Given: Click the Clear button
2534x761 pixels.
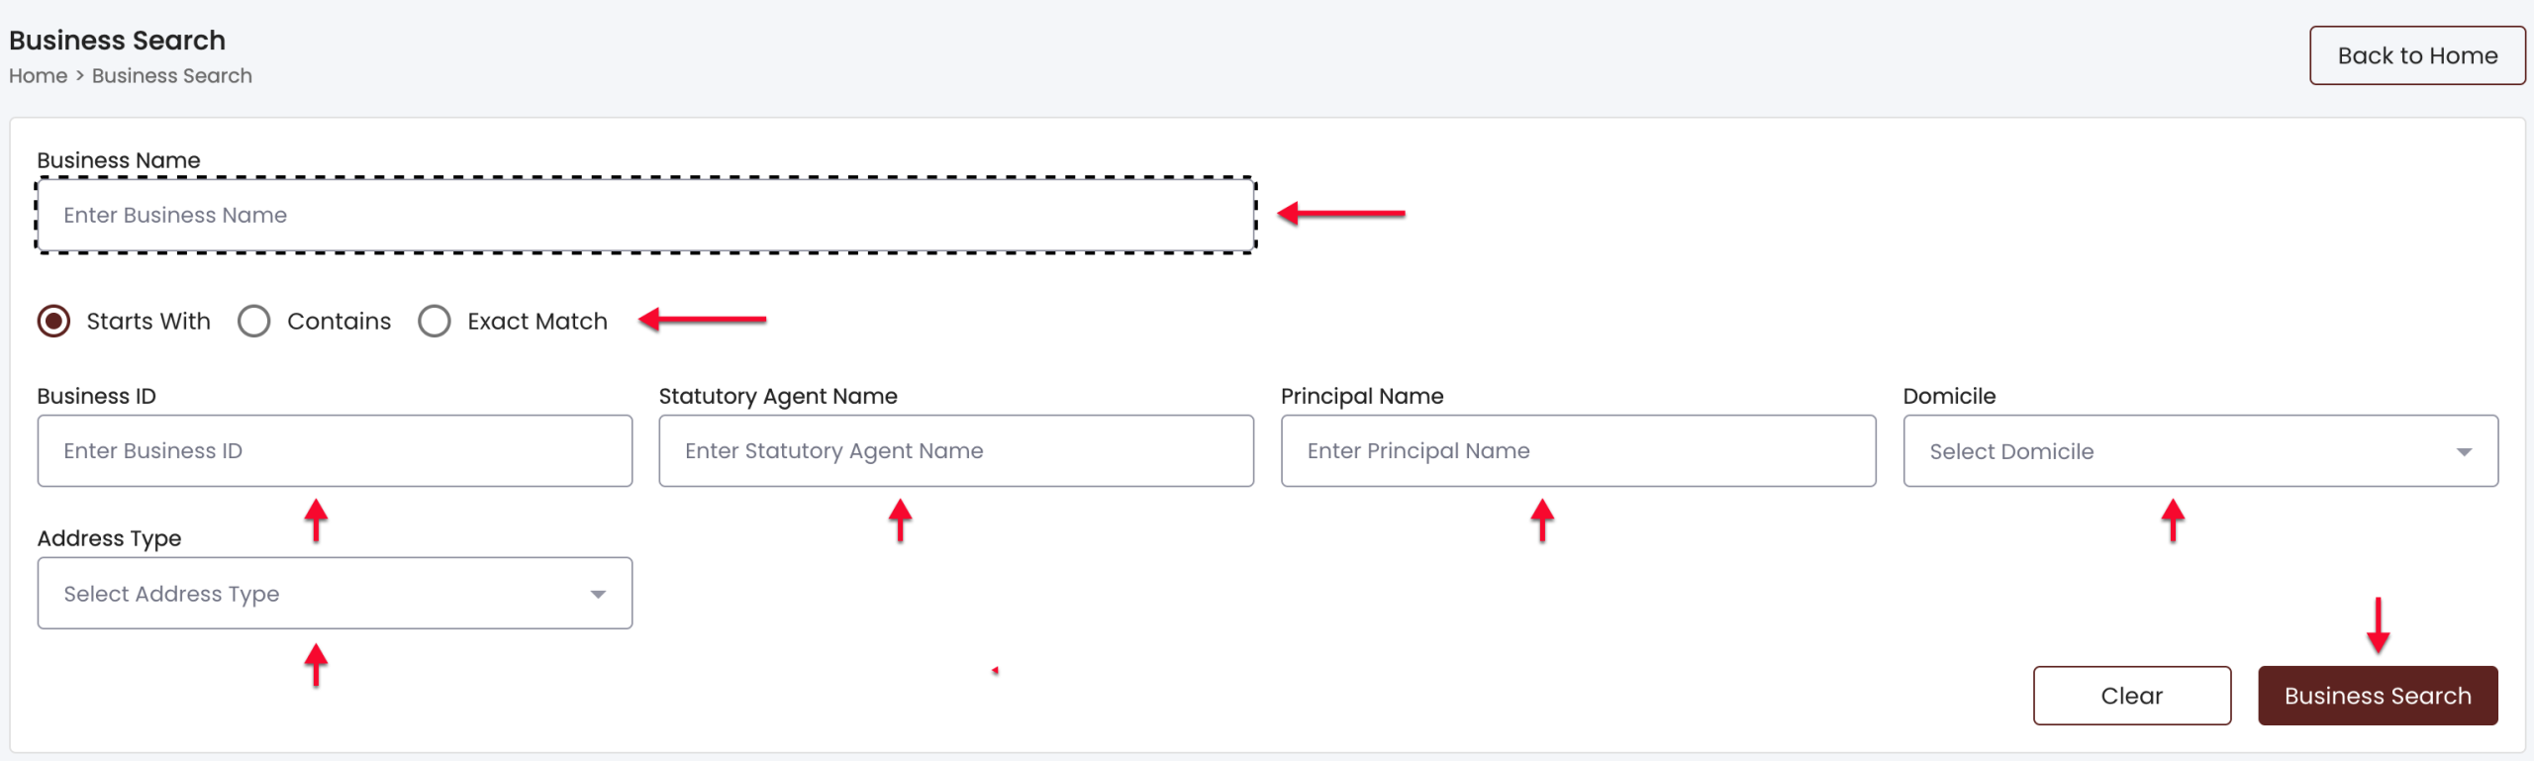Looking at the screenshot, I should click(x=2131, y=696).
